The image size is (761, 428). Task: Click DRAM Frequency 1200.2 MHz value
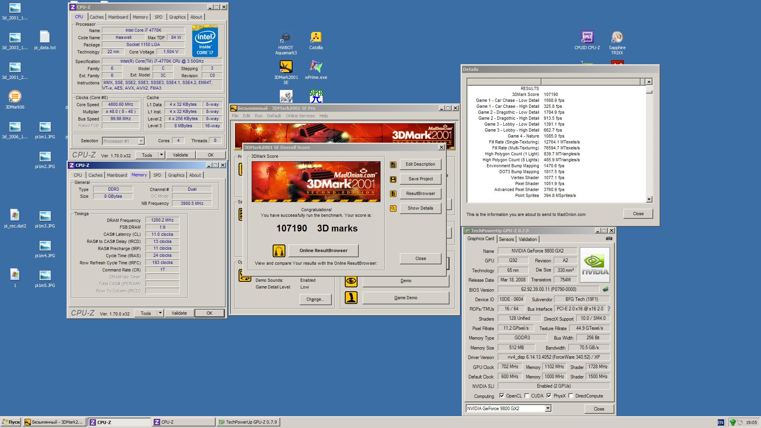[x=162, y=220]
